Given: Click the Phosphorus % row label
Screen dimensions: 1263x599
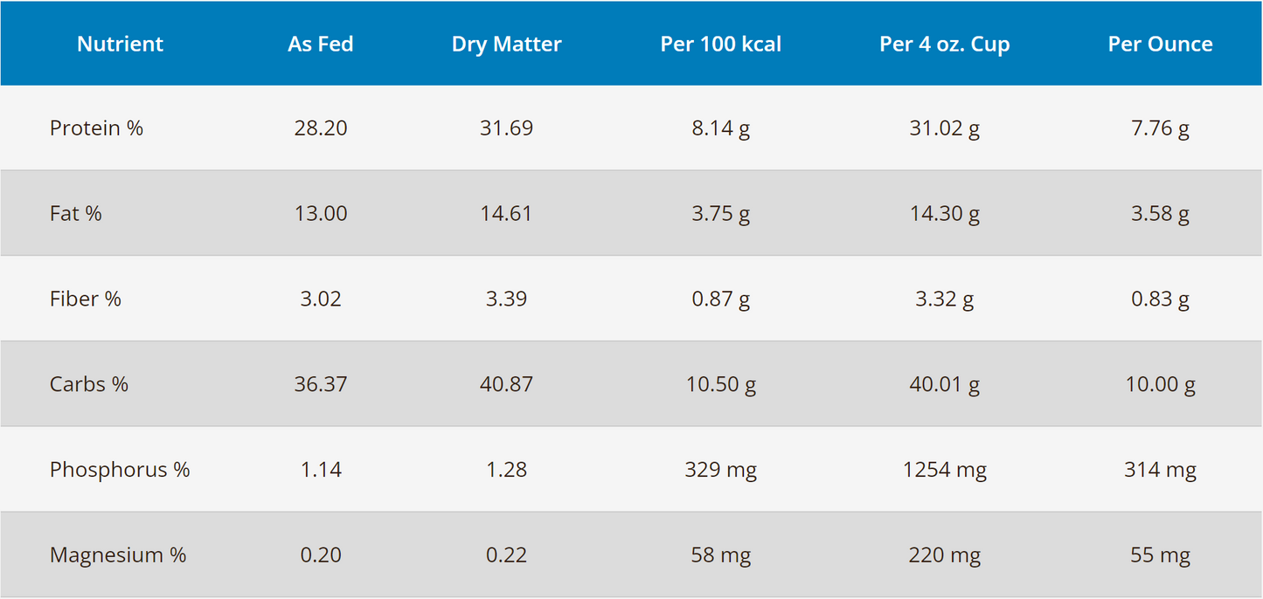Looking at the screenshot, I should (120, 470).
